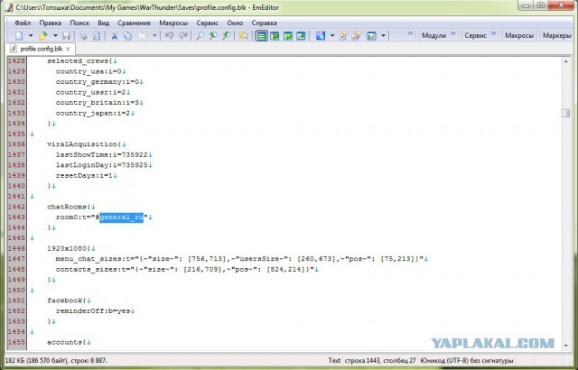Screen dimensions: 578x370
Task: Click the vertical scrollbar thumb
Action: [566, 113]
